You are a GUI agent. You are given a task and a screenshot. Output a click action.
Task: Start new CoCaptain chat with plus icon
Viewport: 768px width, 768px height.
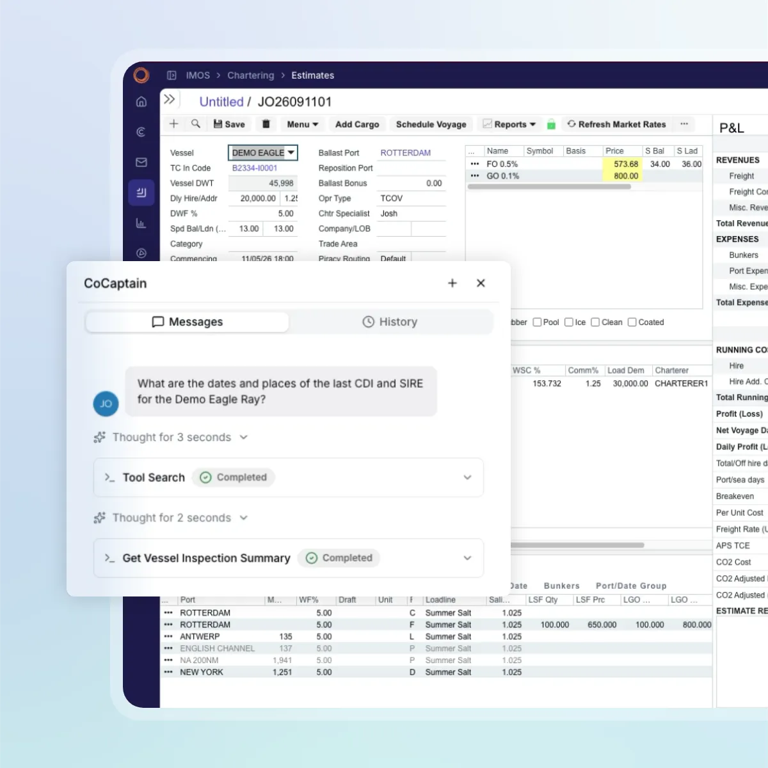[x=452, y=283]
